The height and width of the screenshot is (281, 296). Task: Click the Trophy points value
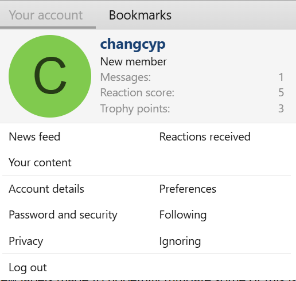[x=281, y=108]
